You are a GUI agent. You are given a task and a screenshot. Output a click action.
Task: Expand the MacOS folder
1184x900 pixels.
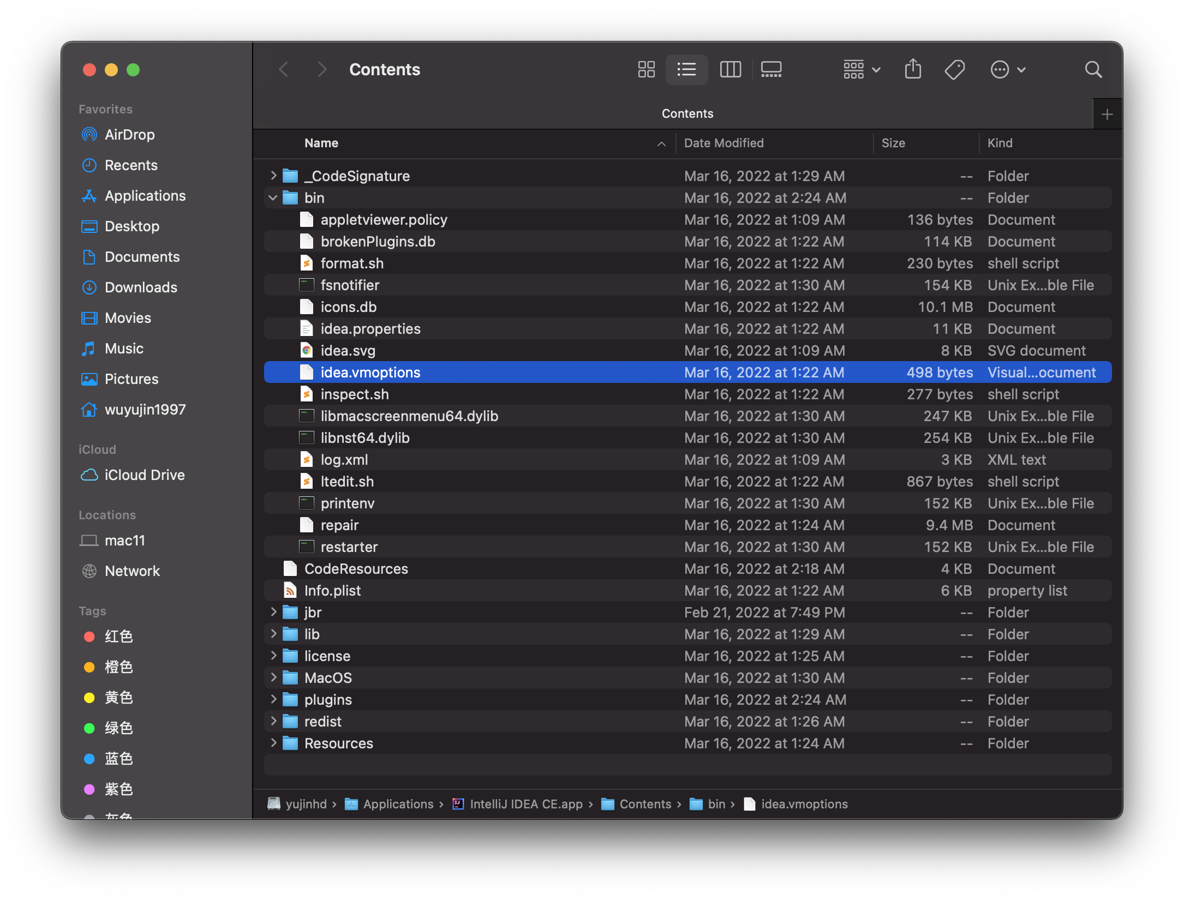(273, 677)
